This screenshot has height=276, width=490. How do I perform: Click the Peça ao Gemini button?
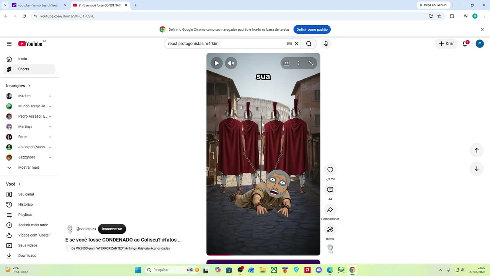433,5
